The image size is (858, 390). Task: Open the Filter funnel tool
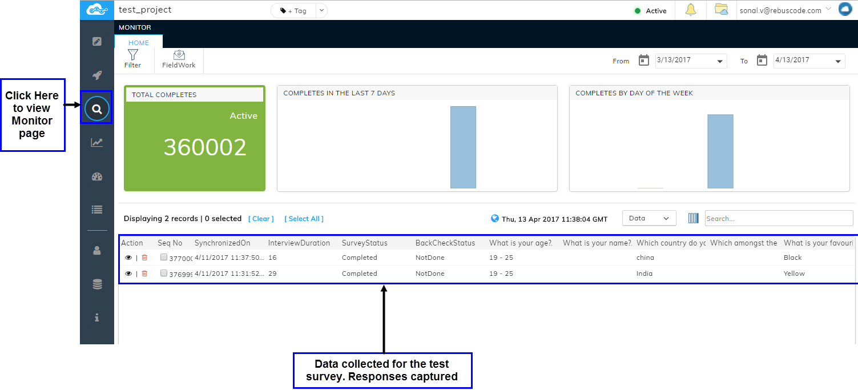click(x=133, y=59)
